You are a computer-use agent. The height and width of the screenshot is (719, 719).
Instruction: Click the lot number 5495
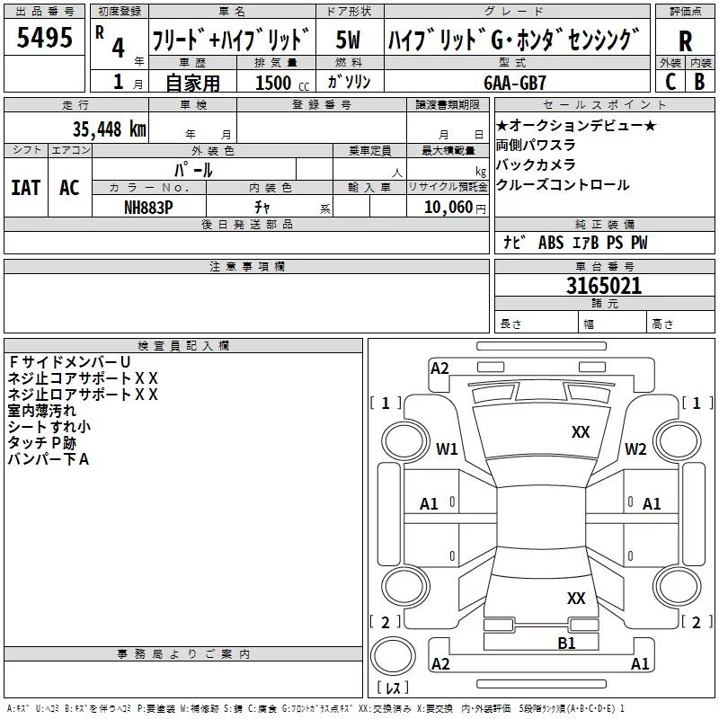coord(45,40)
